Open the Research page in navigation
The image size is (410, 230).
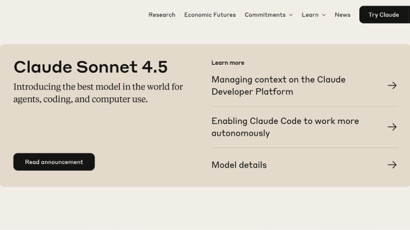[162, 15]
